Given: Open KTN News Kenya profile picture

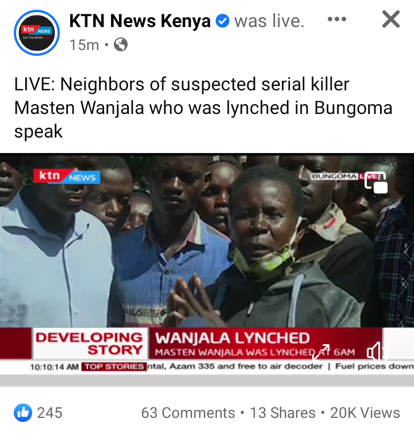Looking at the screenshot, I should tap(37, 33).
